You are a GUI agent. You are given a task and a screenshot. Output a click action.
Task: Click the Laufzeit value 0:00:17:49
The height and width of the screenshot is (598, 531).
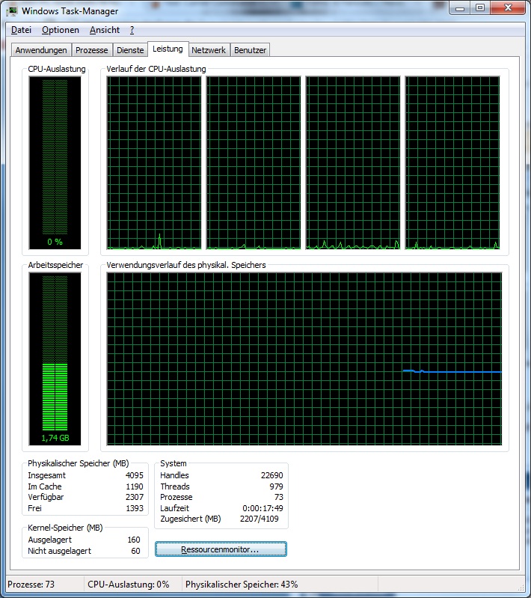263,508
